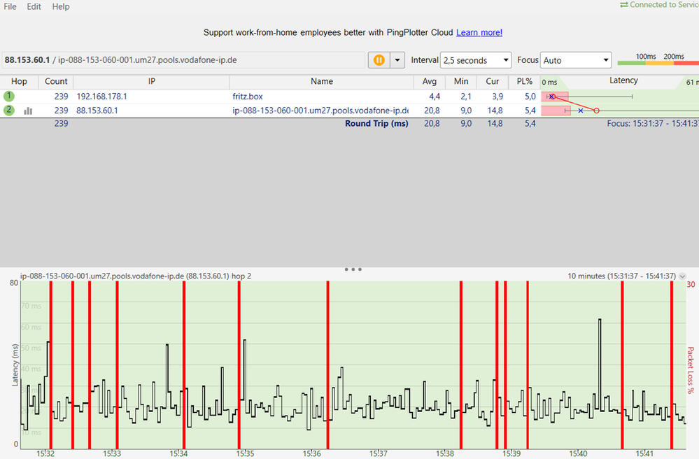This screenshot has width=699, height=459.
Task: Click the target address field showing 88.153.60.1
Action: pos(183,60)
